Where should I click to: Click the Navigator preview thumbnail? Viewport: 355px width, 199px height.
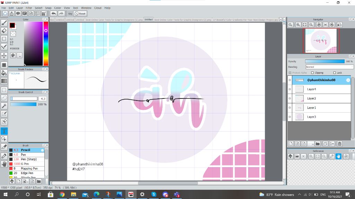321,41
